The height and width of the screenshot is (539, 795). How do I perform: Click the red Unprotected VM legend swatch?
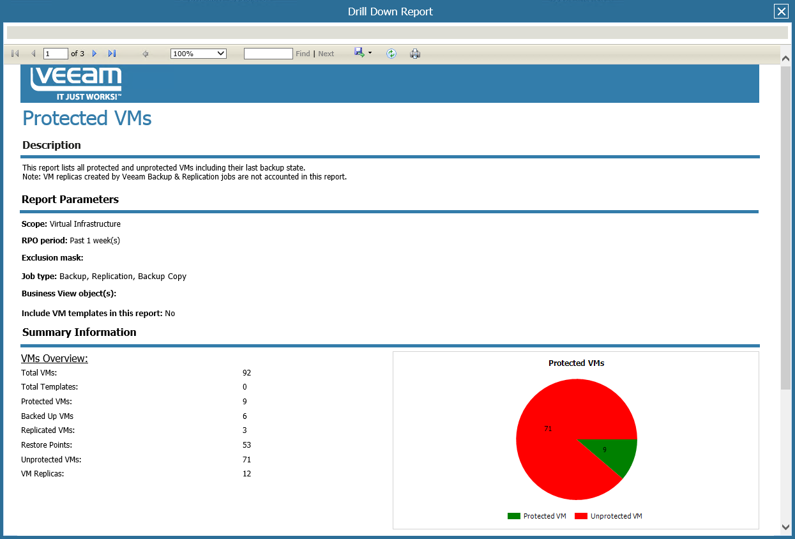point(581,516)
